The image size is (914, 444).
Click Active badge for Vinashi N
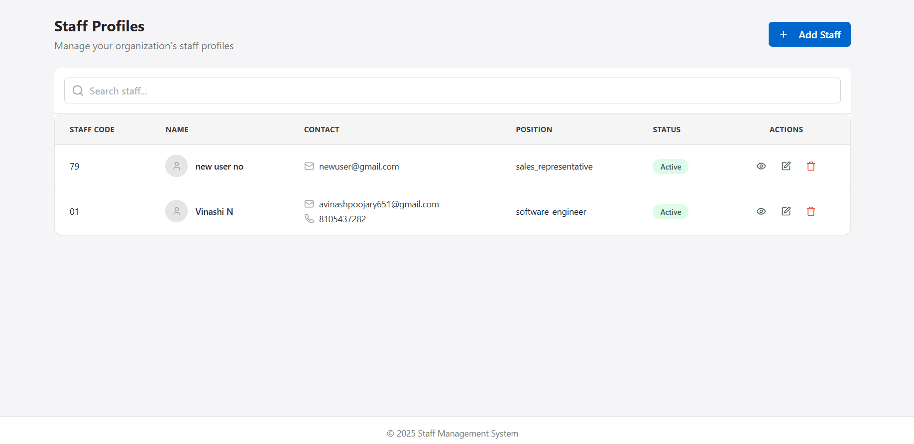click(671, 212)
